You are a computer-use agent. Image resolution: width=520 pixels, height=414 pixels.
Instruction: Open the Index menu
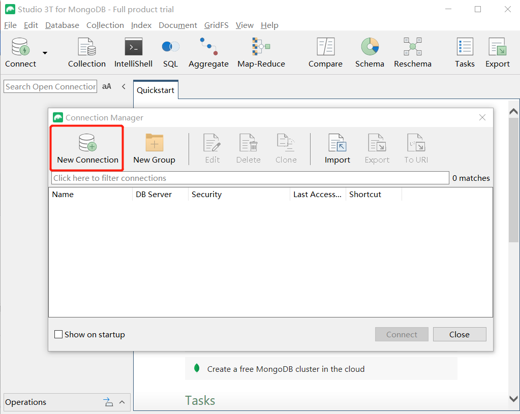point(141,25)
